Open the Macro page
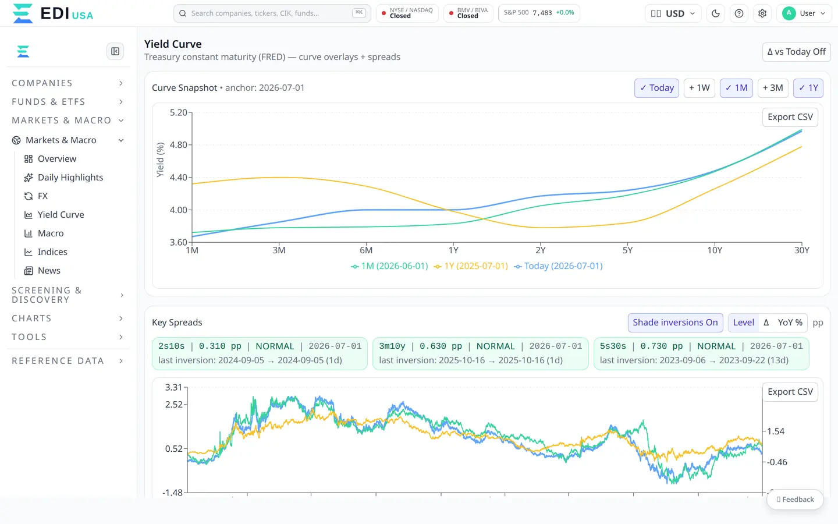The image size is (838, 524). (51, 233)
